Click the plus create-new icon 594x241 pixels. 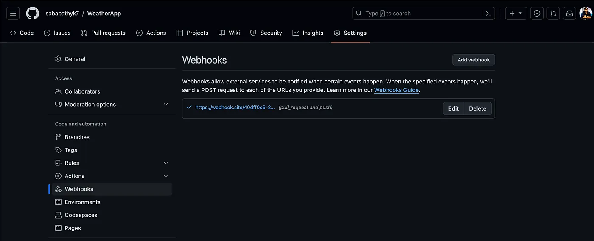(x=512, y=14)
